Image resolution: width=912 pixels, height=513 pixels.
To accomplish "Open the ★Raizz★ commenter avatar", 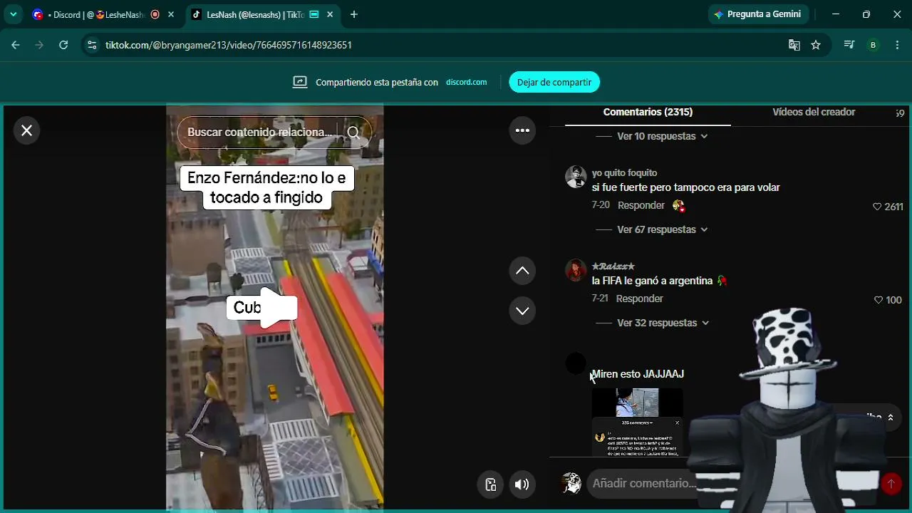I will point(576,270).
